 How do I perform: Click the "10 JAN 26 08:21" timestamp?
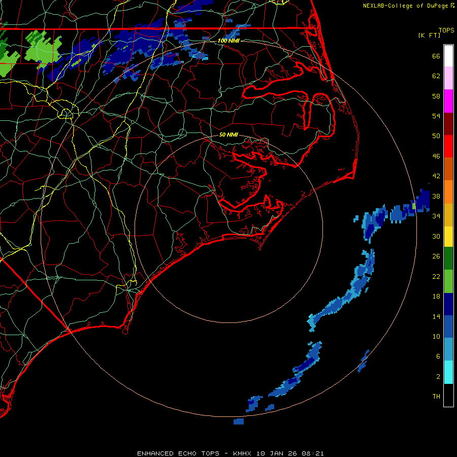coord(290,453)
